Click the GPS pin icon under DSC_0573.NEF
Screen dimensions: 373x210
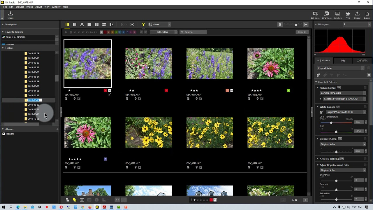136,99
